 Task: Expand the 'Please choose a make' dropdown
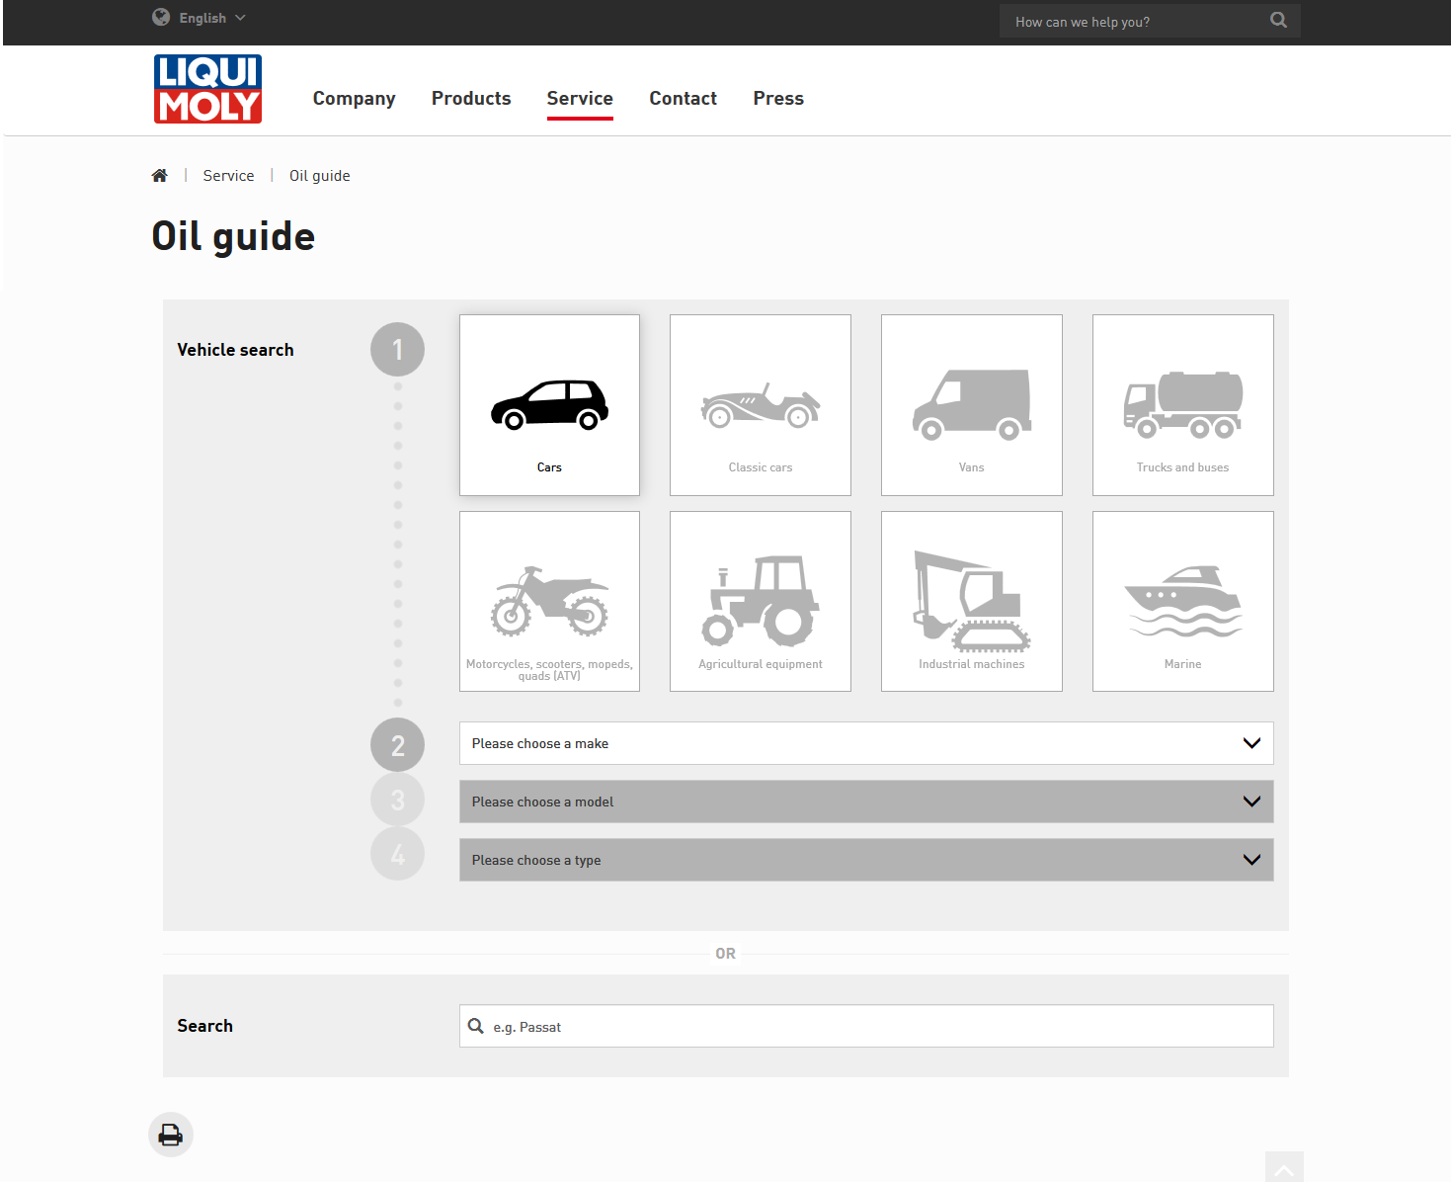coord(865,743)
